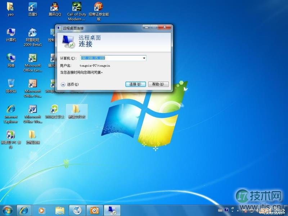The width and height of the screenshot is (288, 216).
Task: Click the network monitor tray icon
Action: 251,211
